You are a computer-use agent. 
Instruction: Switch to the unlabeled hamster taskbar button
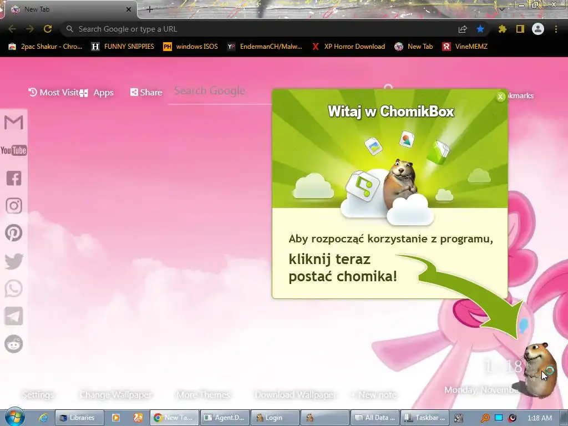(x=325, y=418)
